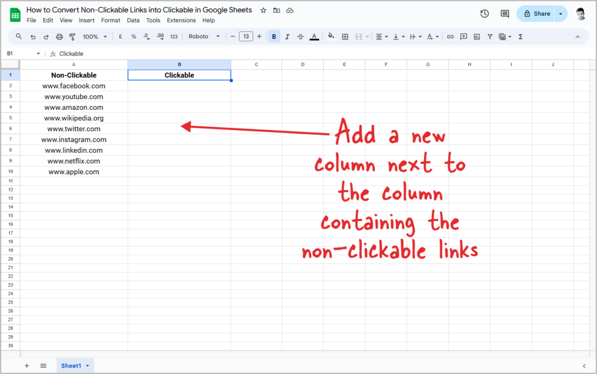Viewport: 597px width, 374px height.
Task: Open the Format menu
Action: coord(110,20)
